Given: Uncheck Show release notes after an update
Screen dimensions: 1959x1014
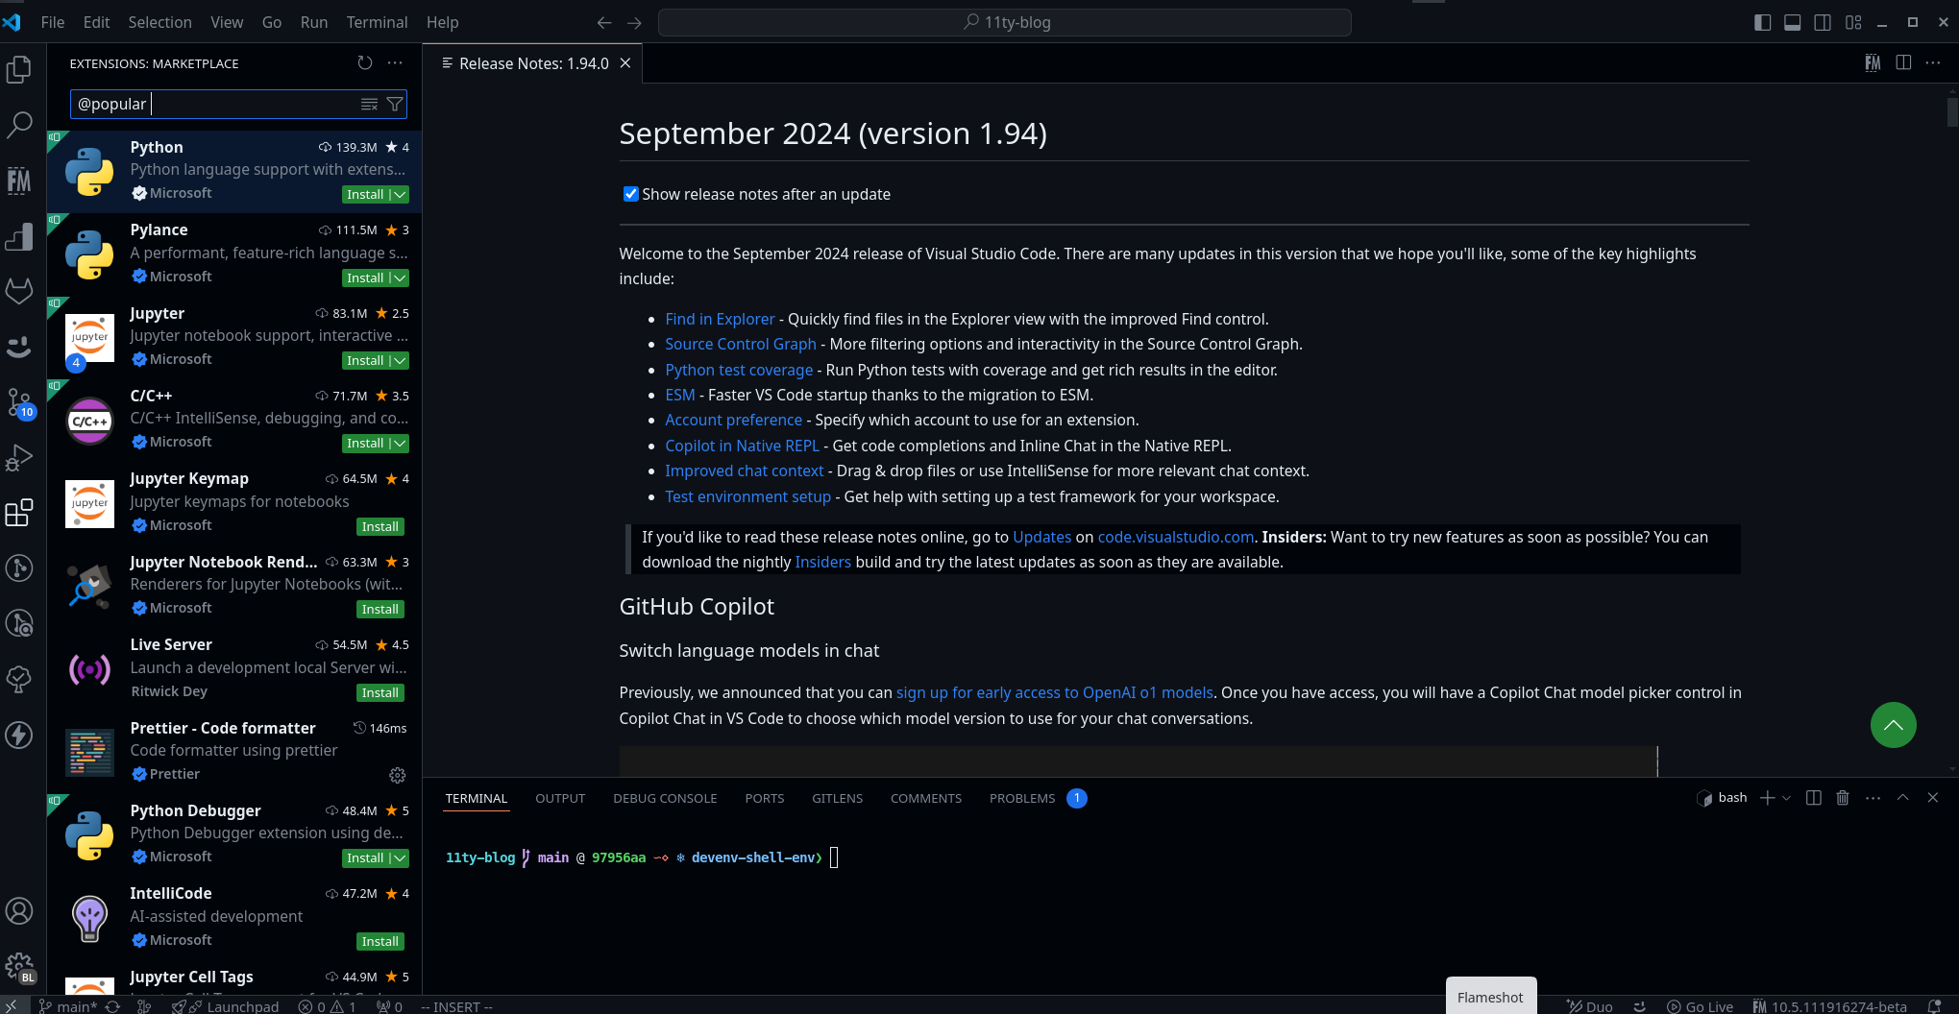Looking at the screenshot, I should (x=630, y=194).
